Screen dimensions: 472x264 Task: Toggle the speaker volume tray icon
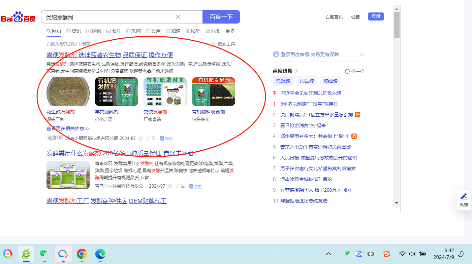(x=412, y=254)
